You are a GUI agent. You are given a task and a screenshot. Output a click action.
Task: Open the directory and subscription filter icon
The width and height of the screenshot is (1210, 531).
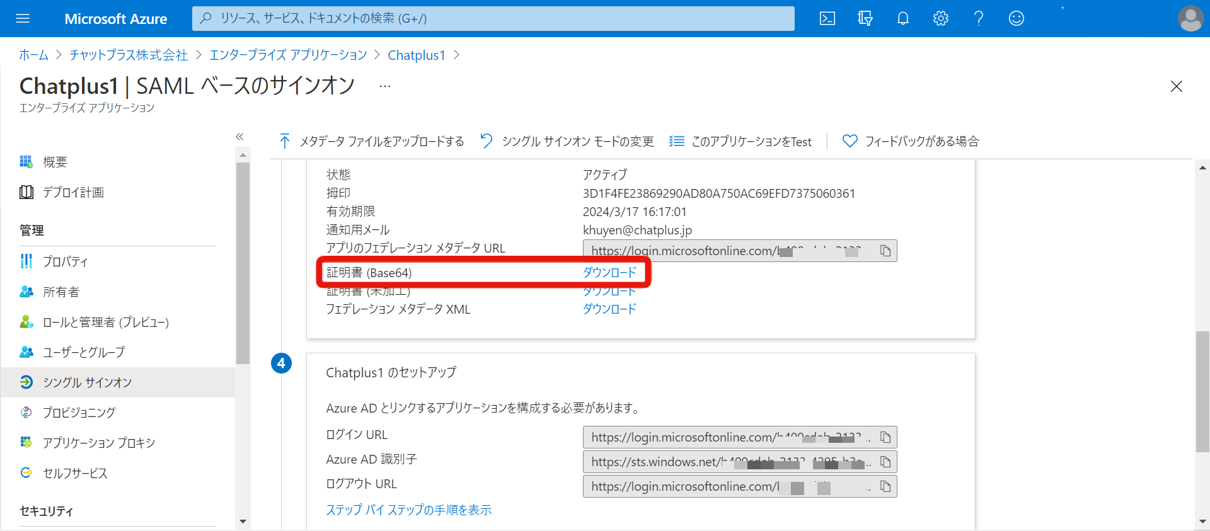[865, 18]
